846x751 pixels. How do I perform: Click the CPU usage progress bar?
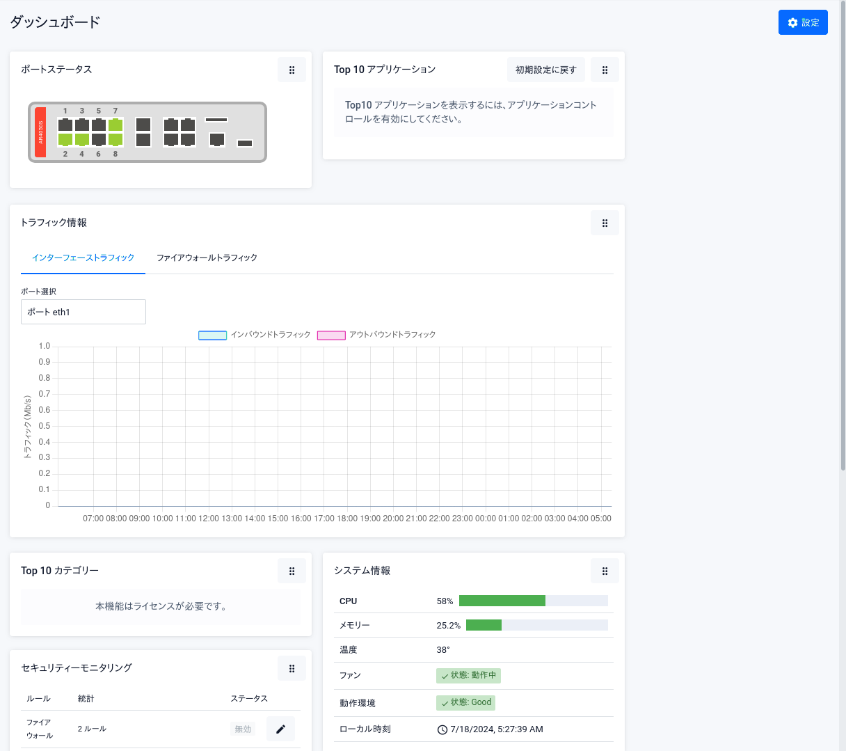point(533,601)
